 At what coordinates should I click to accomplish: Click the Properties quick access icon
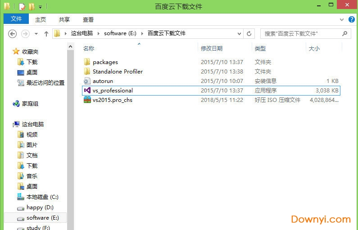coord(22,7)
